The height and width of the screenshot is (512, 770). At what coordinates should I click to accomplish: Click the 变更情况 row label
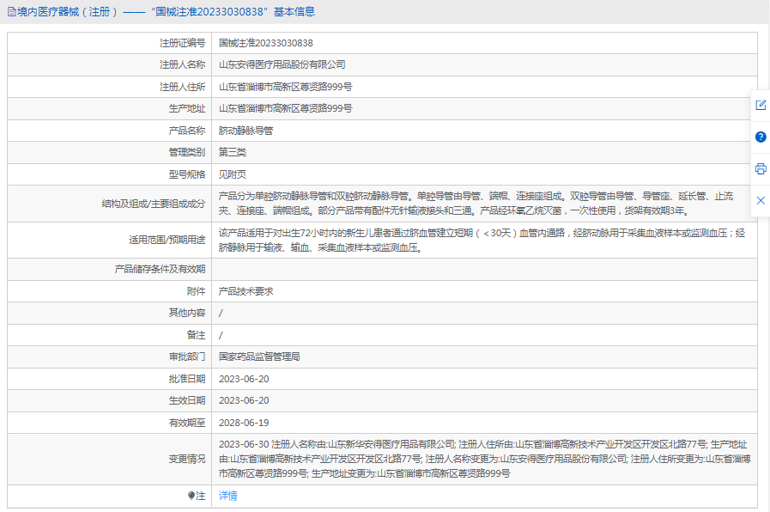(x=186, y=459)
